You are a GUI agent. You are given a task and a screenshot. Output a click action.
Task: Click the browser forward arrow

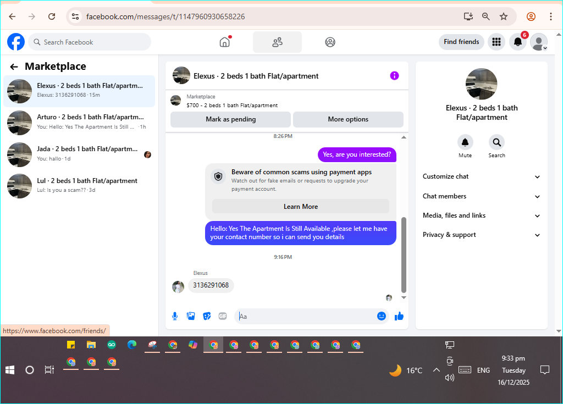tap(32, 16)
